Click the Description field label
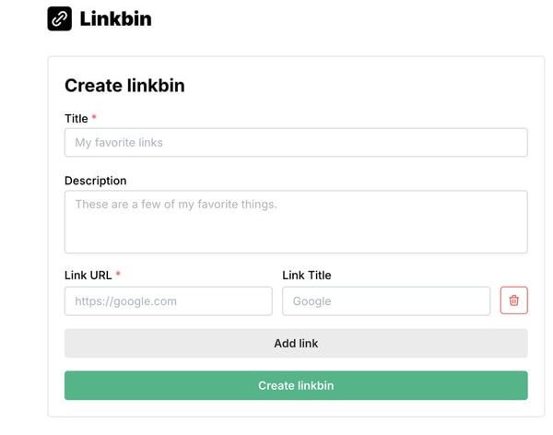Image resolution: width=553 pixels, height=435 pixels. click(x=95, y=181)
